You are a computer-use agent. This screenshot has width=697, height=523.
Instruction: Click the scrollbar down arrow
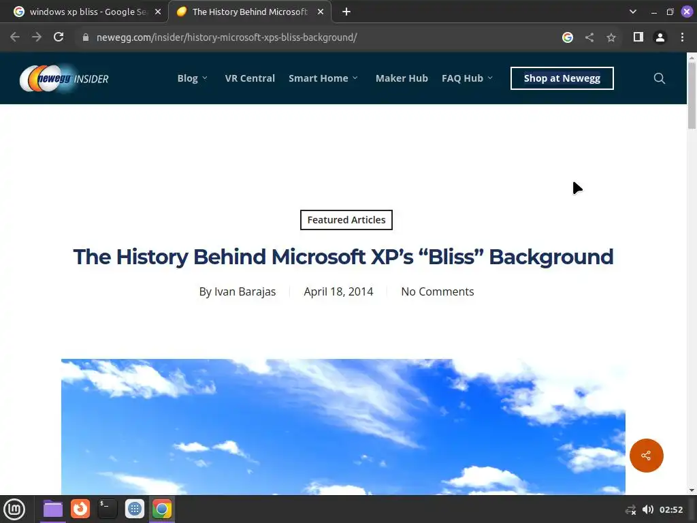click(x=692, y=490)
